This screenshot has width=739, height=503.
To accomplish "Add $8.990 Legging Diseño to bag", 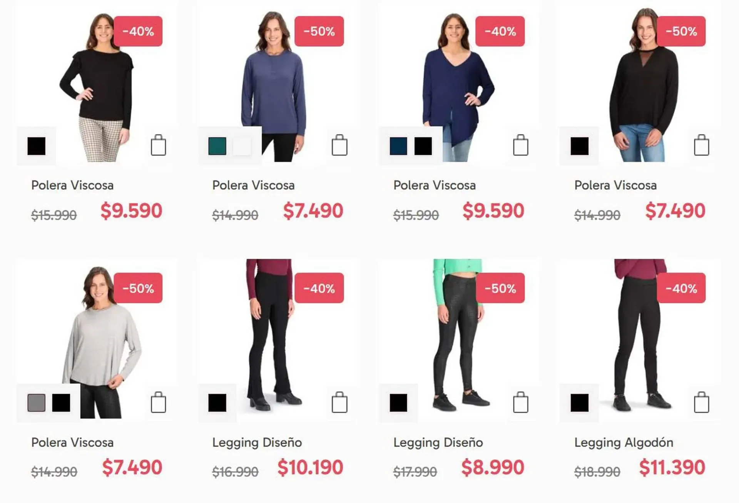I will coord(520,402).
